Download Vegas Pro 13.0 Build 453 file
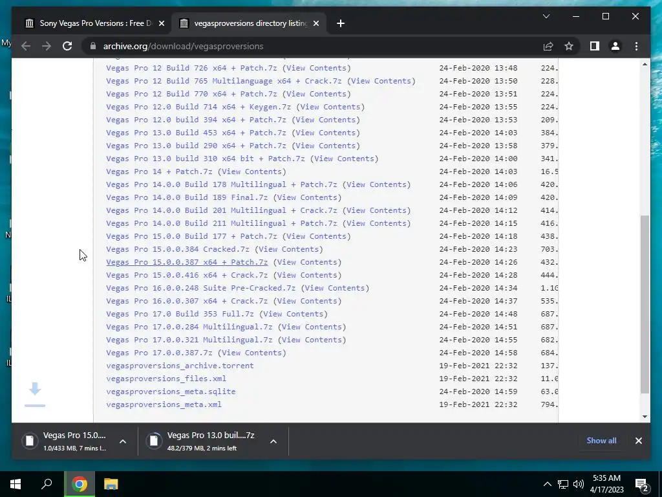The height and width of the screenshot is (497, 662). (x=196, y=133)
